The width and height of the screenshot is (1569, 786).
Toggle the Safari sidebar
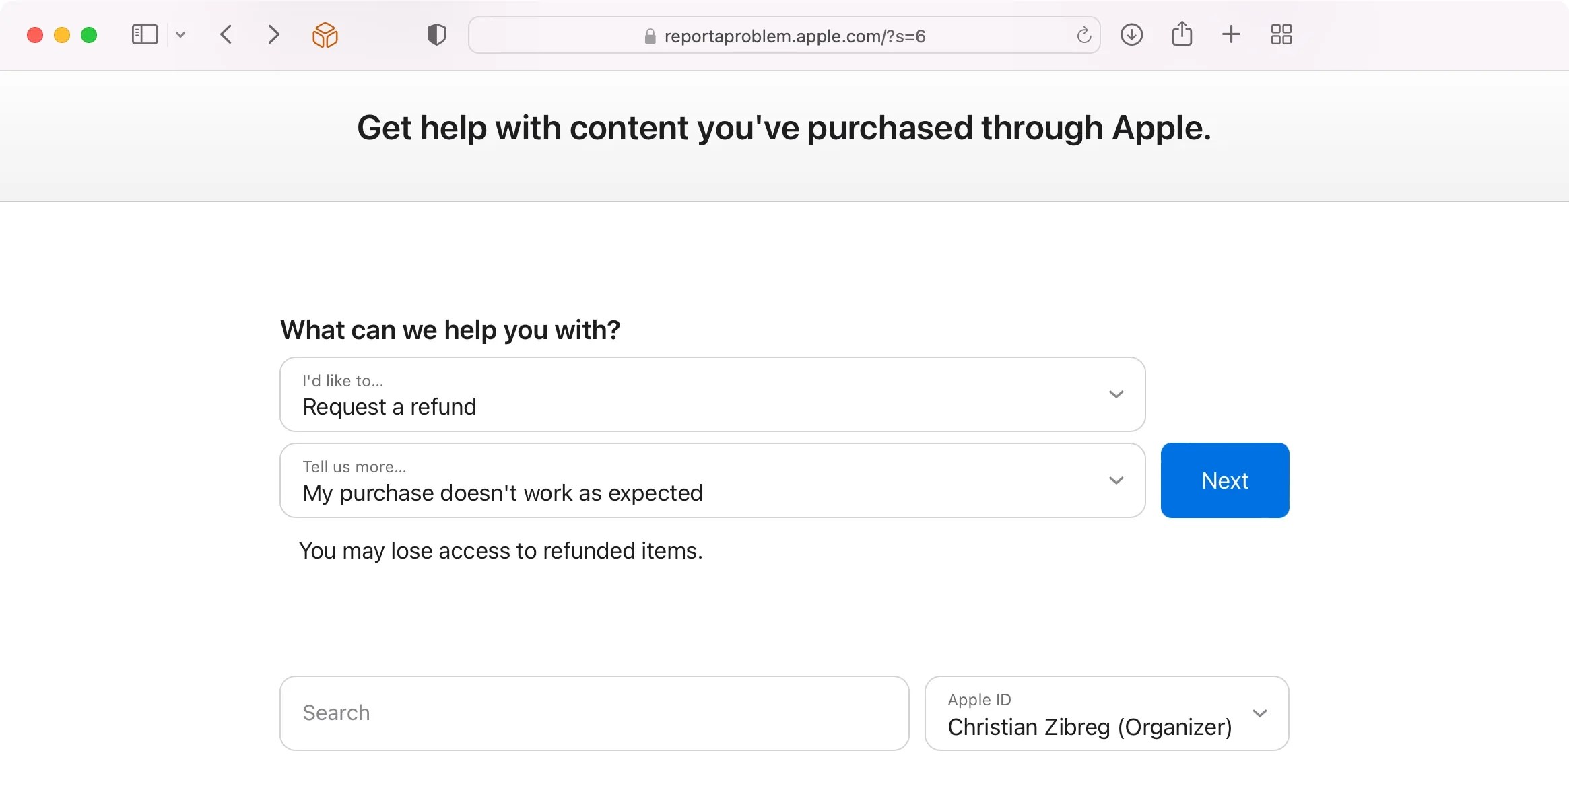tap(145, 34)
